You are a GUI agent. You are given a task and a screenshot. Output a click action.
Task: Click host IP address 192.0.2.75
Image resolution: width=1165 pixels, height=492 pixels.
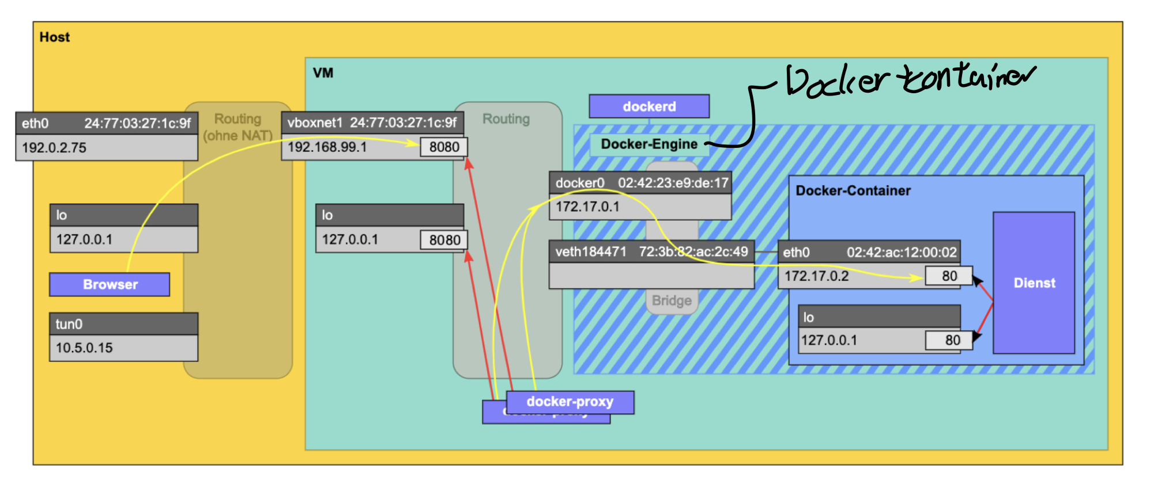point(54,148)
